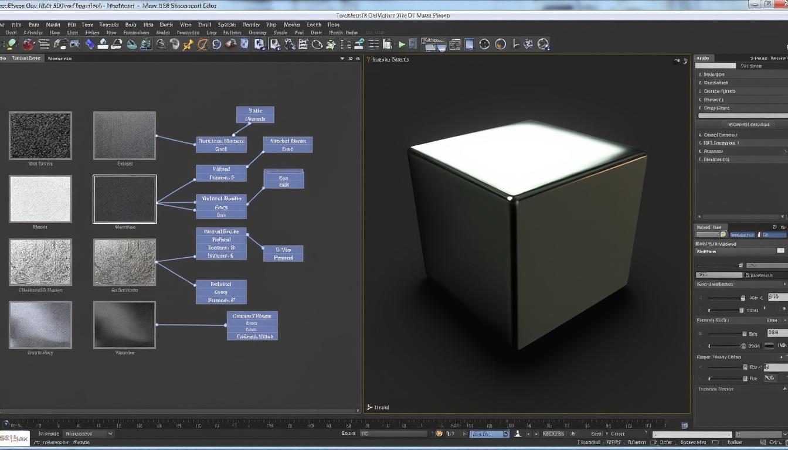This screenshot has width=788, height=450.
Task: Click the layers list icon on the toolbar
Action: pyautogui.click(x=372, y=44)
